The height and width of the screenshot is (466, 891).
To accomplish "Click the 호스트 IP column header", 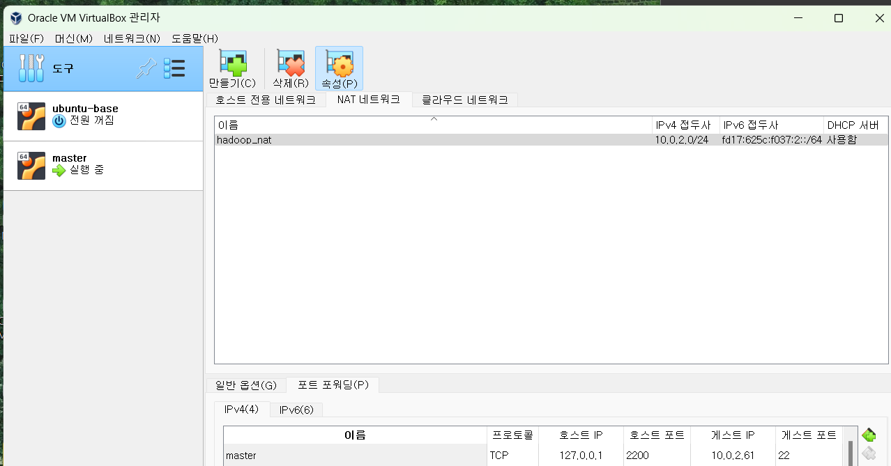I will pyautogui.click(x=581, y=435).
